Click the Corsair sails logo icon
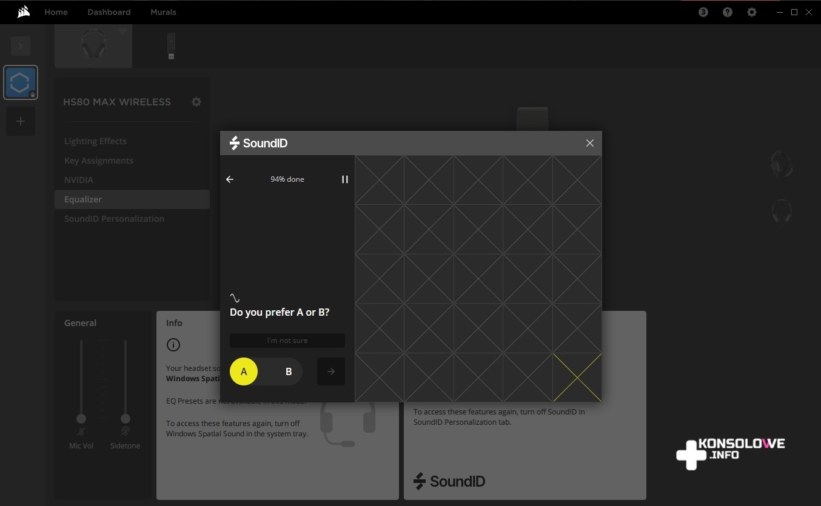This screenshot has height=506, width=821. 24,12
